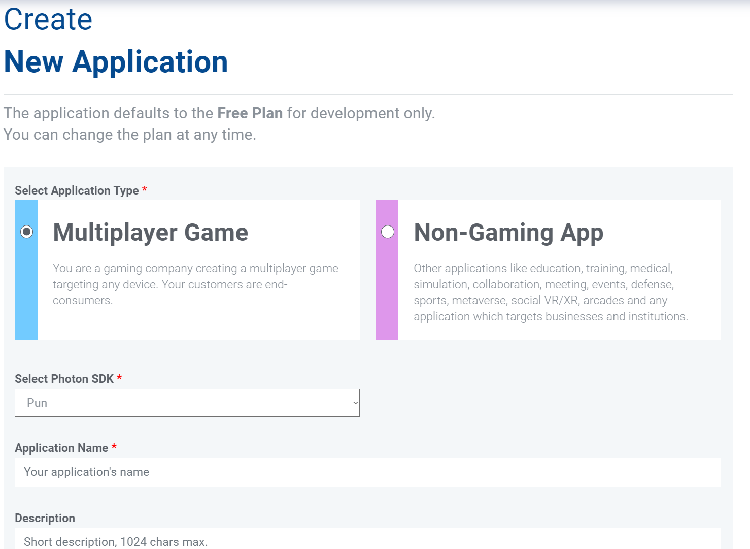750x549 pixels.
Task: Click the Application Name label
Action: [x=61, y=448]
